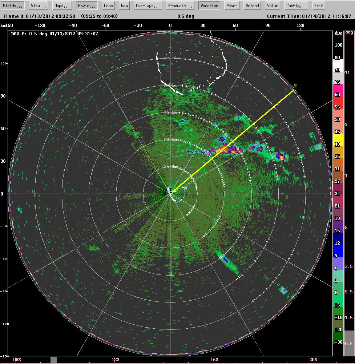This screenshot has width=355, height=364.
Task: Open the Fields selection menu
Action: (x=13, y=5)
